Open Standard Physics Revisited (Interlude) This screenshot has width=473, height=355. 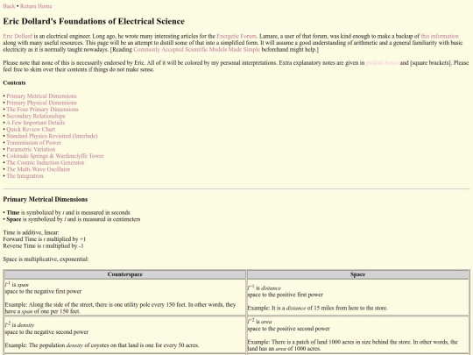tap(53, 136)
